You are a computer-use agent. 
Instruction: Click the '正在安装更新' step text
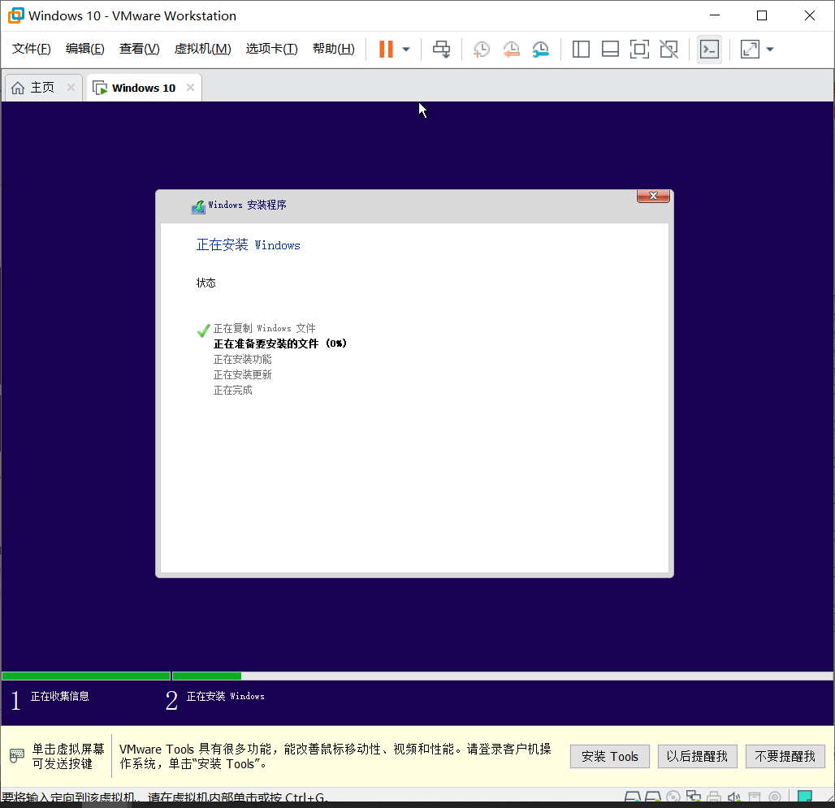(x=243, y=374)
